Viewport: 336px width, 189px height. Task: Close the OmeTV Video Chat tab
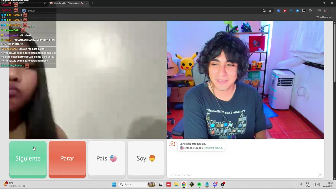86,3
